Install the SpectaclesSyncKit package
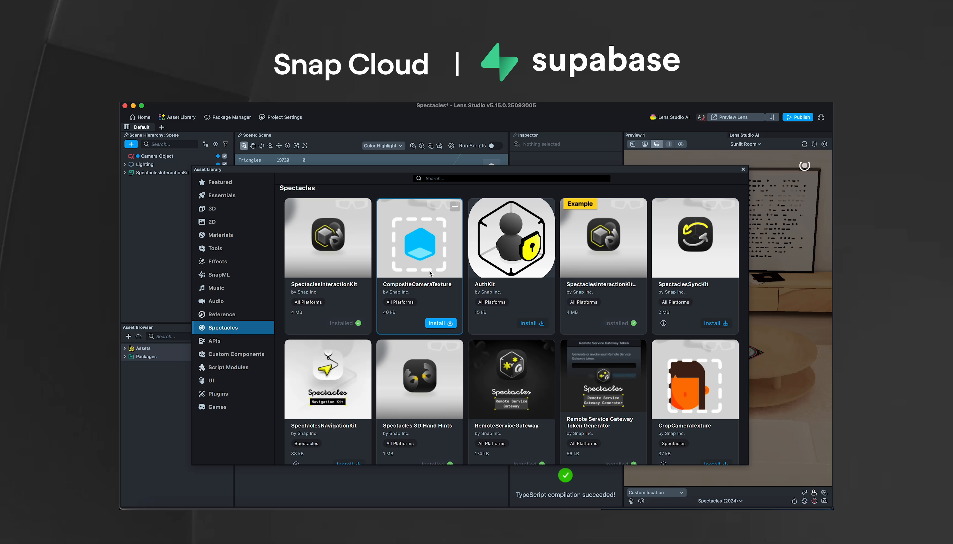The image size is (953, 544). coord(716,323)
